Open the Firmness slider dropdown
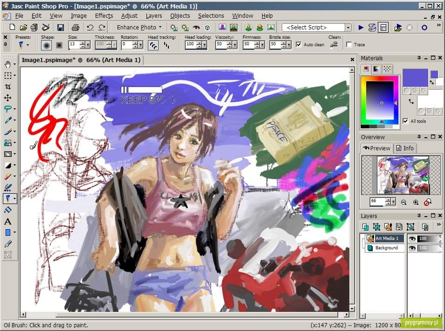445x331 pixels. (262, 45)
